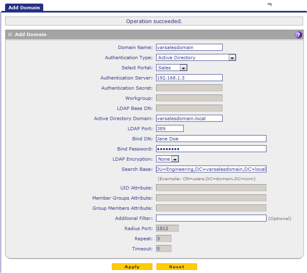Click the Search Base input field

click(211, 169)
